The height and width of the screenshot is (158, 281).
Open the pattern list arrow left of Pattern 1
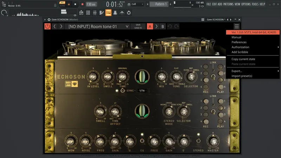click(148, 4)
